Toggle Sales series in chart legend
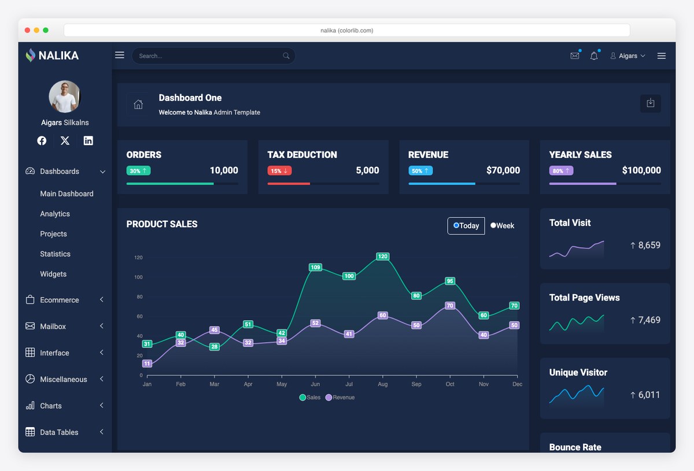The image size is (694, 471). (x=310, y=398)
